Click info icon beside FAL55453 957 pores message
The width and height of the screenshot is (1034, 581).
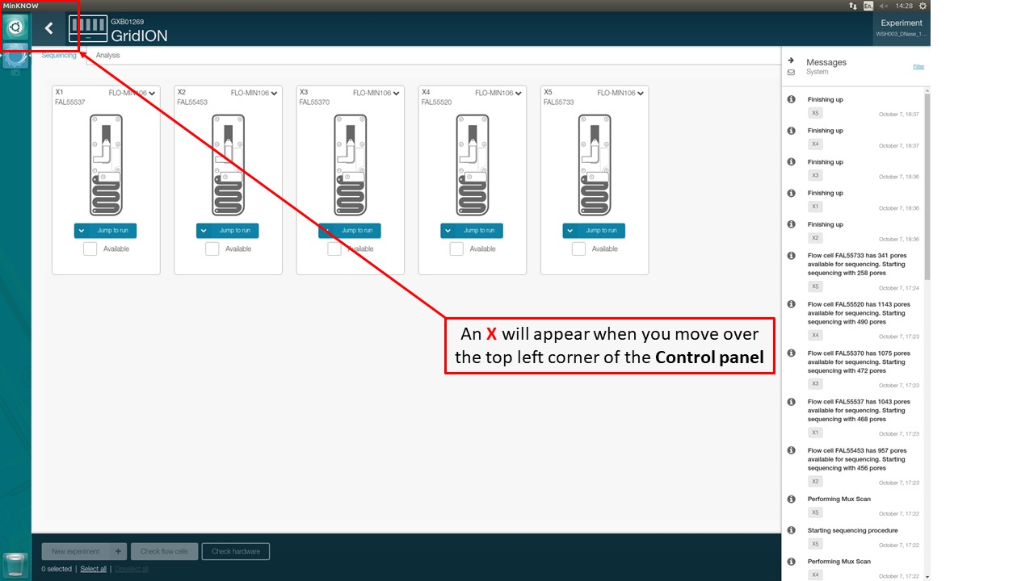click(x=791, y=450)
